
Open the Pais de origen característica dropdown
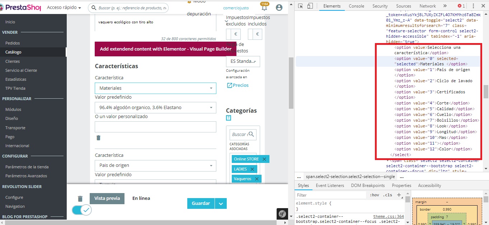click(x=155, y=165)
